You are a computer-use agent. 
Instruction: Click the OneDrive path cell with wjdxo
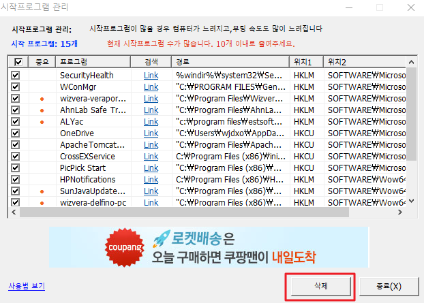[230, 133]
